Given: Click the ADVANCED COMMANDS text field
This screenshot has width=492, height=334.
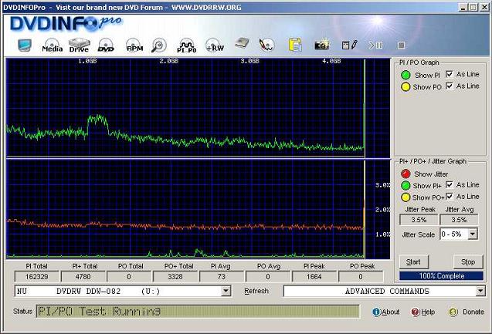Looking at the screenshot, I should pos(380,292).
